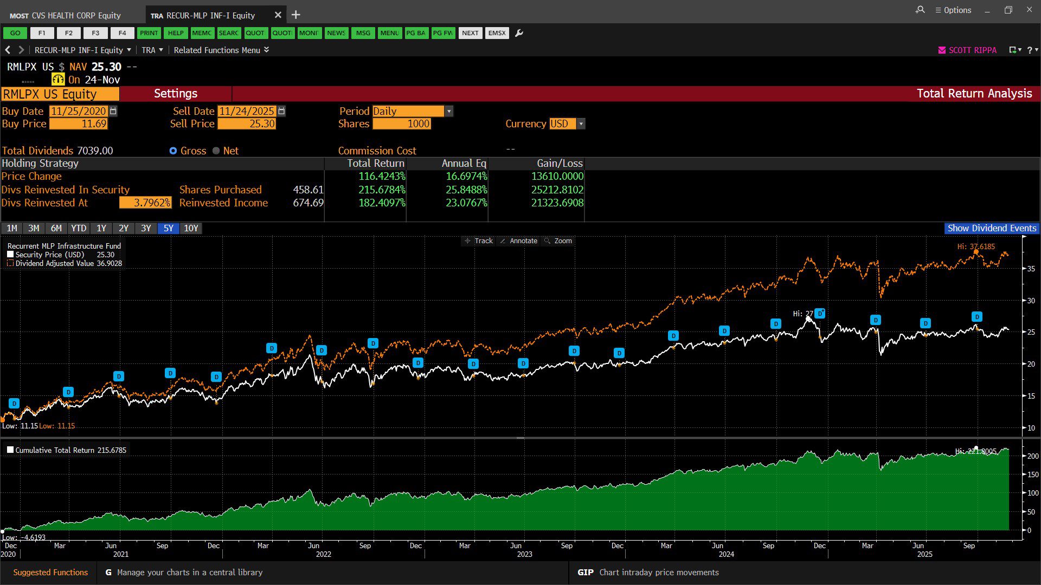Open the Currency USD dropdown

pos(581,123)
